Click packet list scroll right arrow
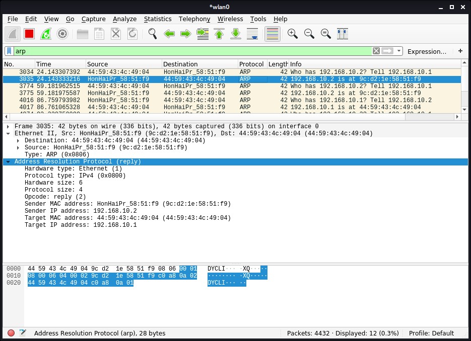 pyautogui.click(x=457, y=116)
